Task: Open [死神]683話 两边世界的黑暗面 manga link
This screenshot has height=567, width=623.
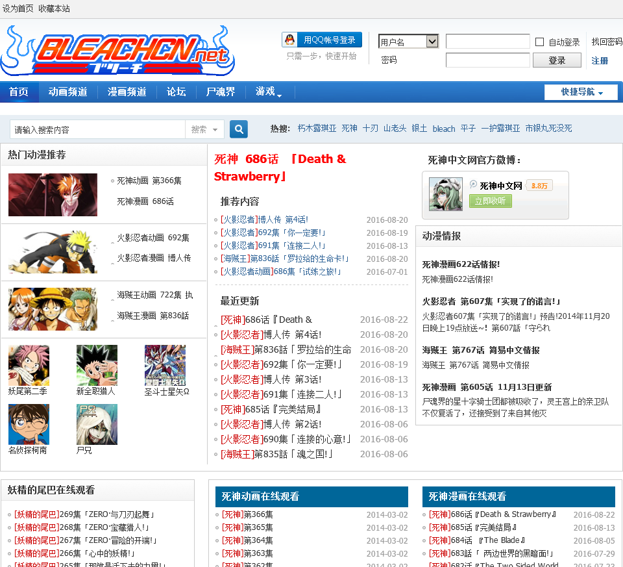Action: coord(491,553)
